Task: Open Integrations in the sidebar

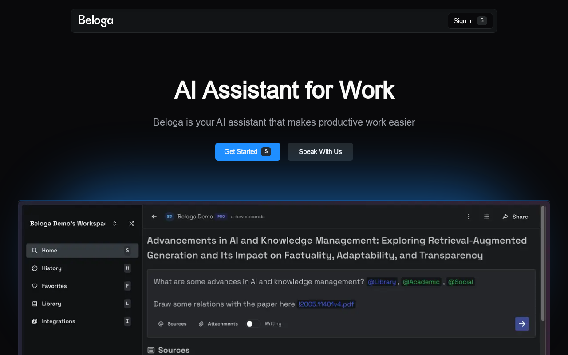Action: tap(82, 322)
